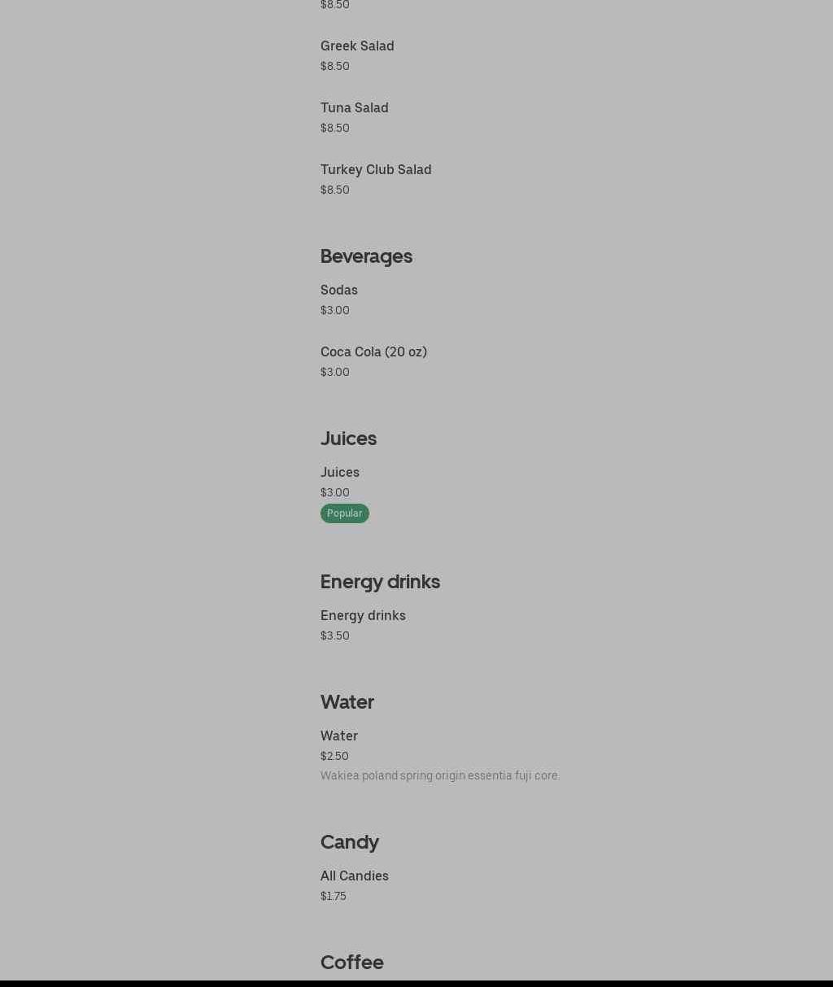Image resolution: width=833 pixels, height=987 pixels.
Task: Click the Water description about Poland Spring
Action: point(440,775)
